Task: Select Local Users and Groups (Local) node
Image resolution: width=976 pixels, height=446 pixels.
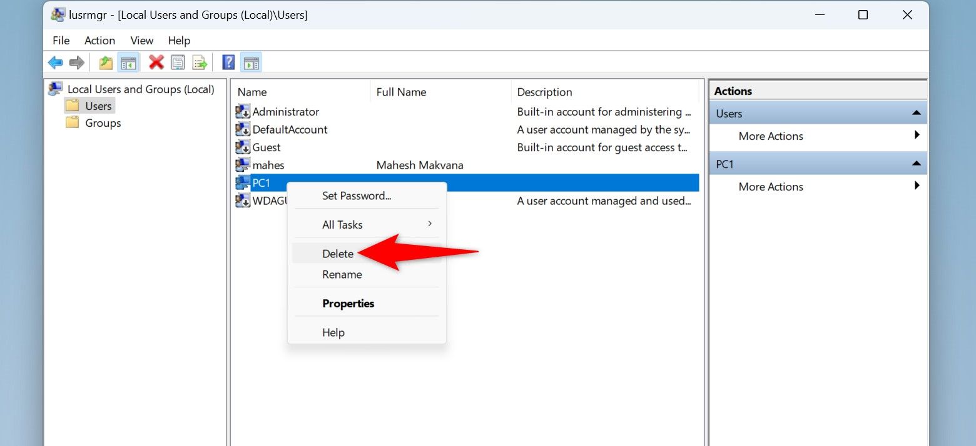Action: click(x=141, y=89)
